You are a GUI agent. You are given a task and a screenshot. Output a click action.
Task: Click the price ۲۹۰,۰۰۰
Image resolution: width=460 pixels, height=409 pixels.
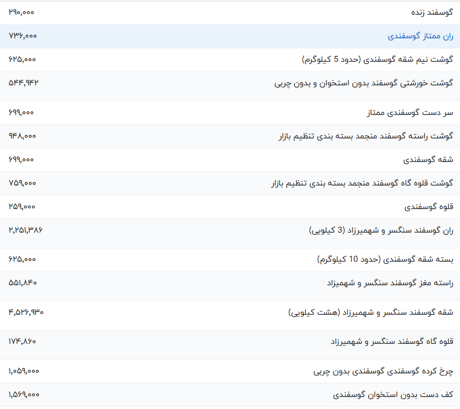(21, 12)
